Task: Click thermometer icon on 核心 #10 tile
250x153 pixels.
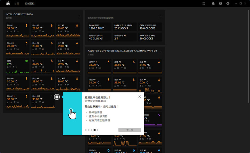Action: [77, 79]
